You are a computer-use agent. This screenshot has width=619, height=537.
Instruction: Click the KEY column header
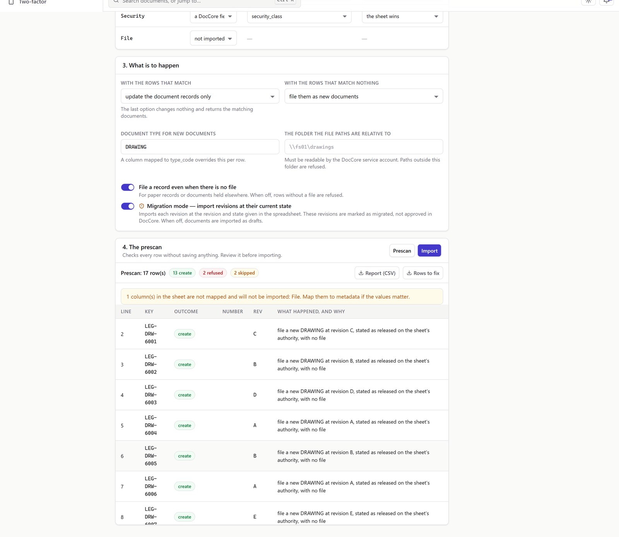pos(149,311)
